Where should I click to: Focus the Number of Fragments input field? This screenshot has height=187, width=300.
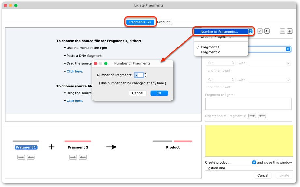(139, 75)
